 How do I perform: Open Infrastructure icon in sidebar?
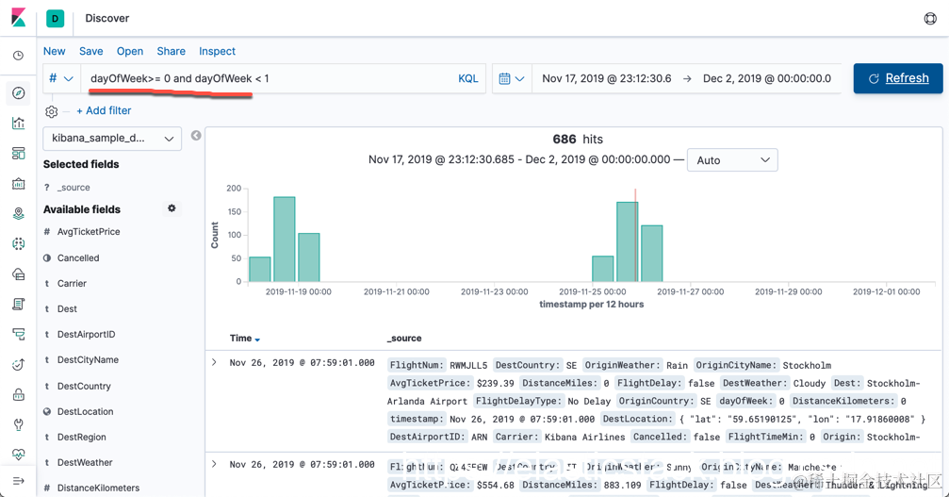point(19,274)
